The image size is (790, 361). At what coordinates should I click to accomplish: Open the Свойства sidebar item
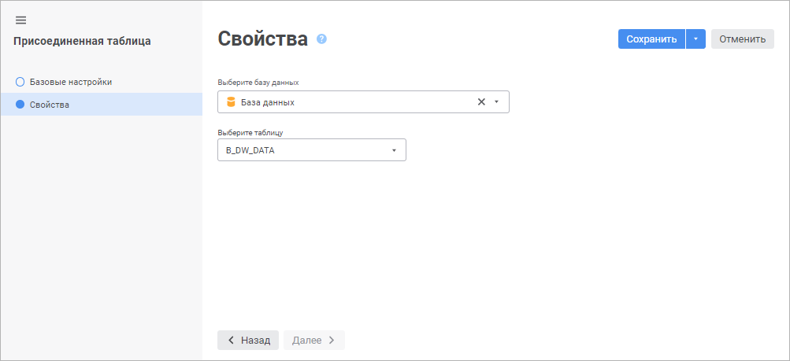click(50, 105)
